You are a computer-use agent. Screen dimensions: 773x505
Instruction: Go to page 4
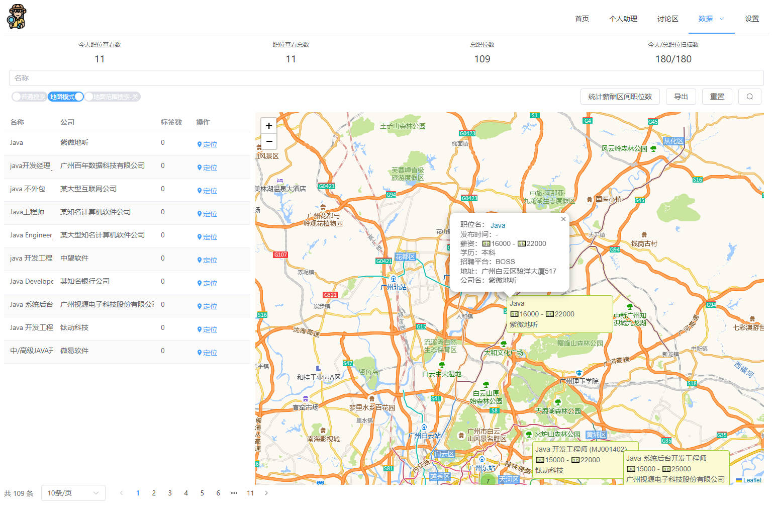(186, 493)
